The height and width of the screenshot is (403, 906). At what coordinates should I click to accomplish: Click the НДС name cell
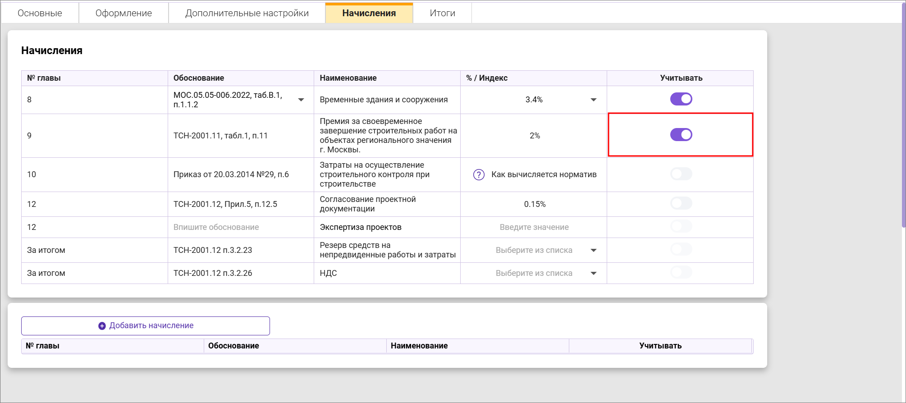pyautogui.click(x=387, y=273)
